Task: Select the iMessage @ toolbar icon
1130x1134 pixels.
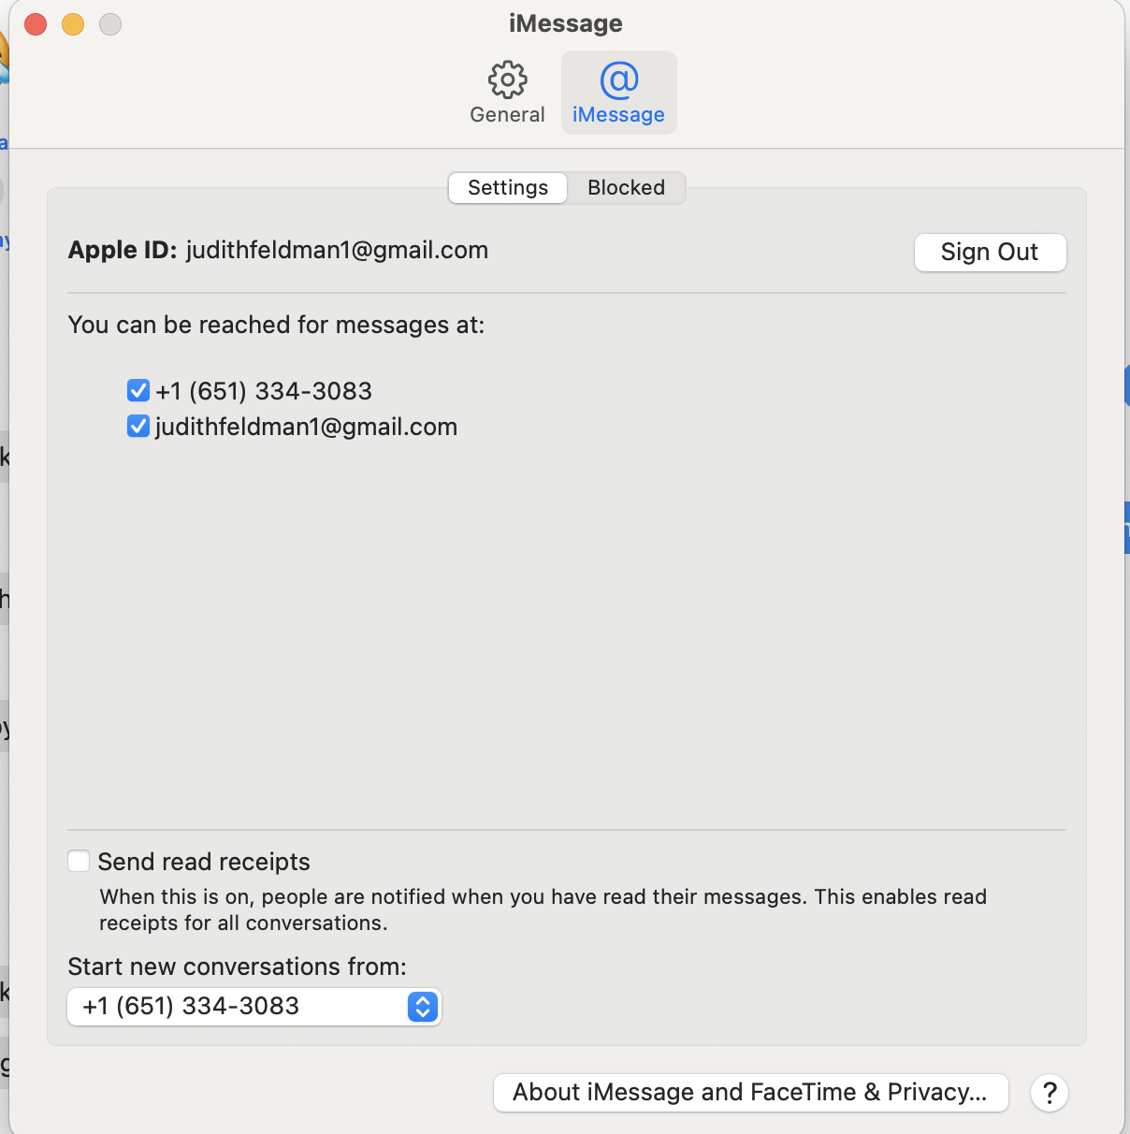Action: tap(618, 93)
